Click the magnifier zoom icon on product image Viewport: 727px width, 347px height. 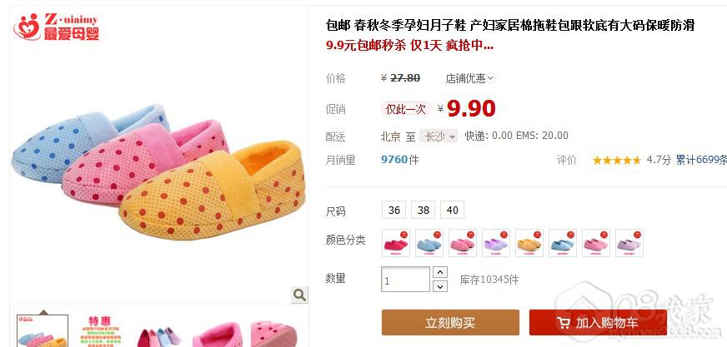point(299,295)
